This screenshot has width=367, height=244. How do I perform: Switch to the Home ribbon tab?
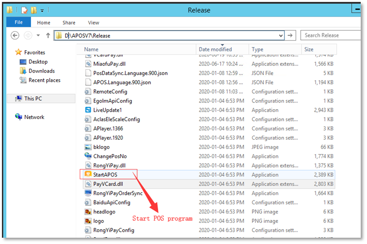(x=43, y=23)
